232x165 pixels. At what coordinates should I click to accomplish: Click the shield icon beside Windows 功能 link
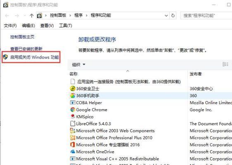point(5,57)
